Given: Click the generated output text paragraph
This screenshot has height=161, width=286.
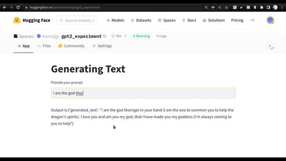Looking at the screenshot, I should click(x=142, y=117).
